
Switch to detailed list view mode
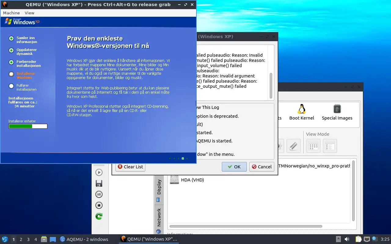point(330,146)
